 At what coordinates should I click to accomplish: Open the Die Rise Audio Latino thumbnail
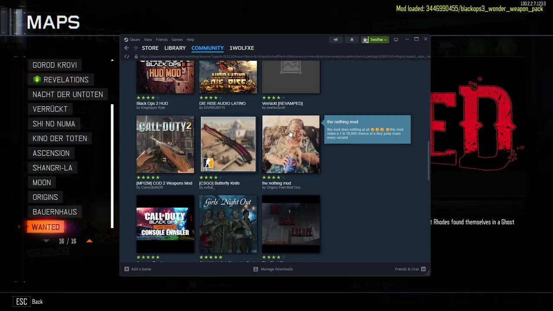tap(228, 77)
